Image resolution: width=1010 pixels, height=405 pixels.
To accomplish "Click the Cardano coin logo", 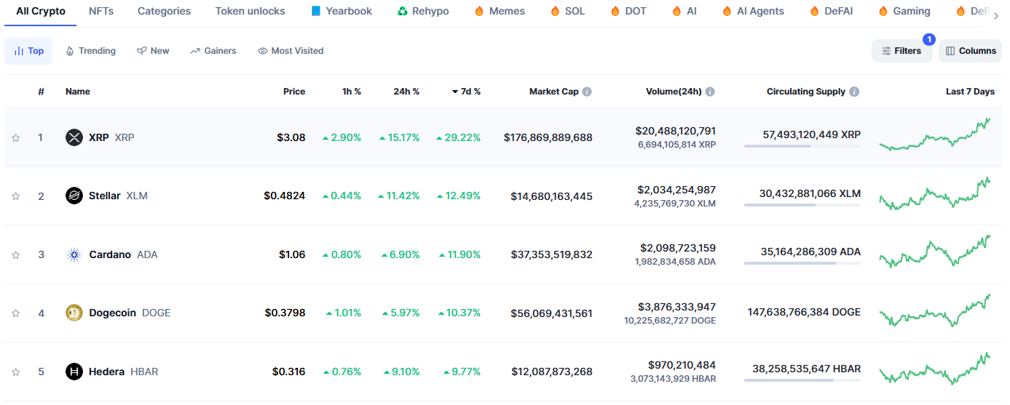I will pyautogui.click(x=74, y=254).
